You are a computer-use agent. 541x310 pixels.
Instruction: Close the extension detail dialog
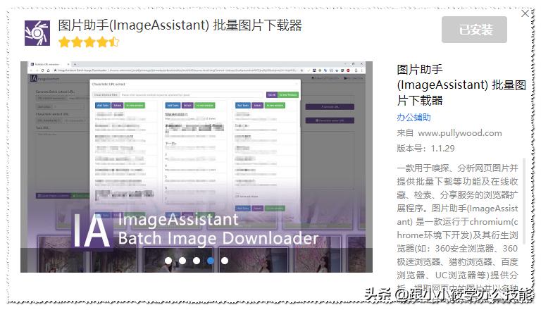[525, 13]
